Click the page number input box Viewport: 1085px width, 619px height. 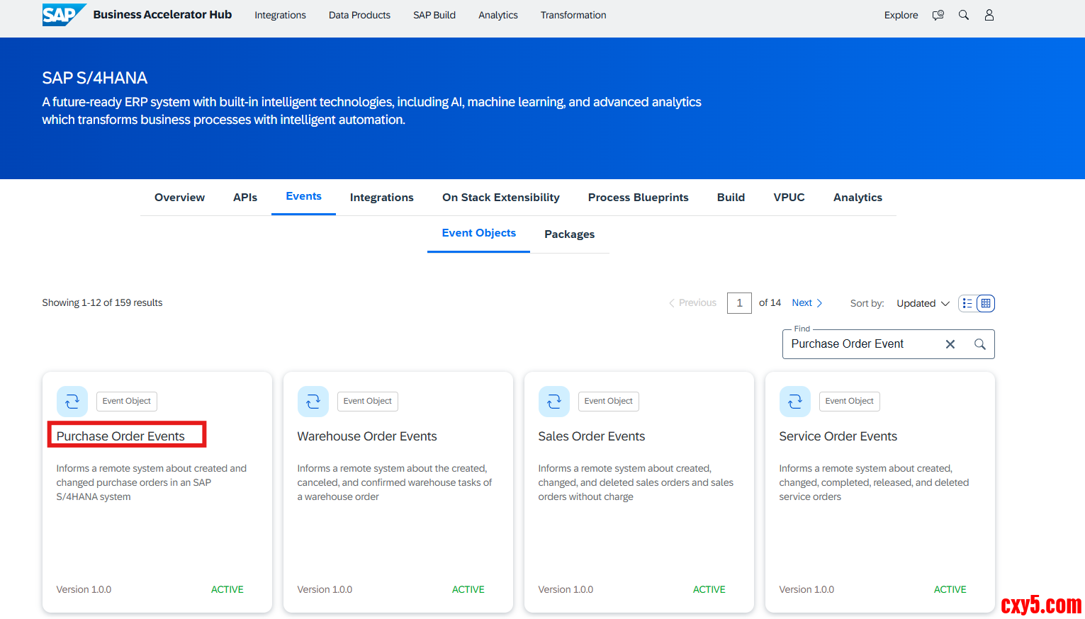tap(739, 303)
